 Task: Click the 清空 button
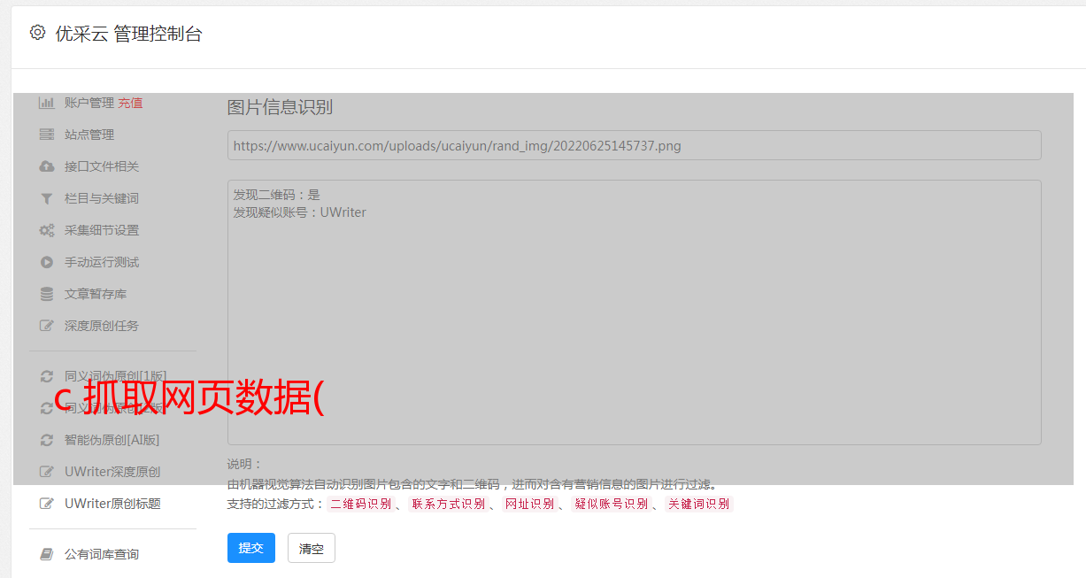pos(312,548)
